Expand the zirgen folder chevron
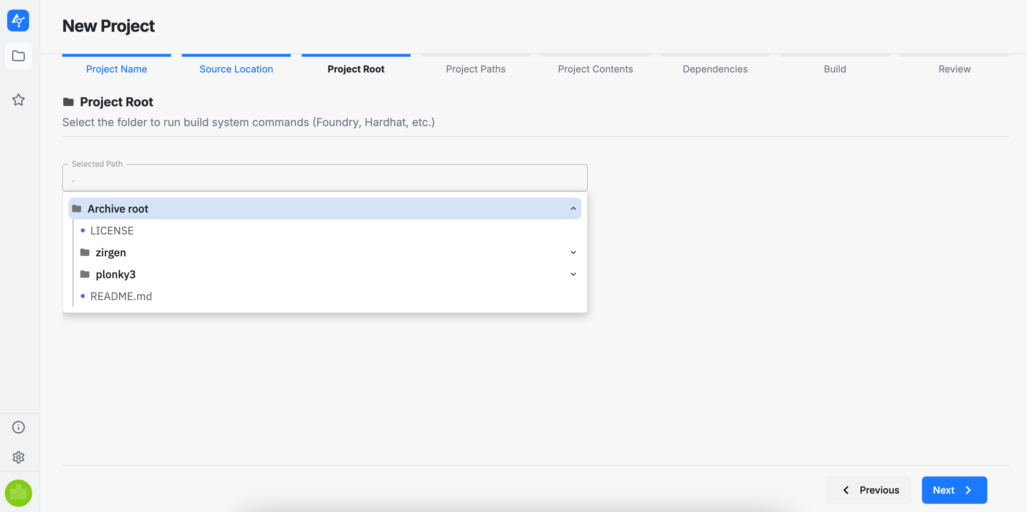 click(x=573, y=252)
